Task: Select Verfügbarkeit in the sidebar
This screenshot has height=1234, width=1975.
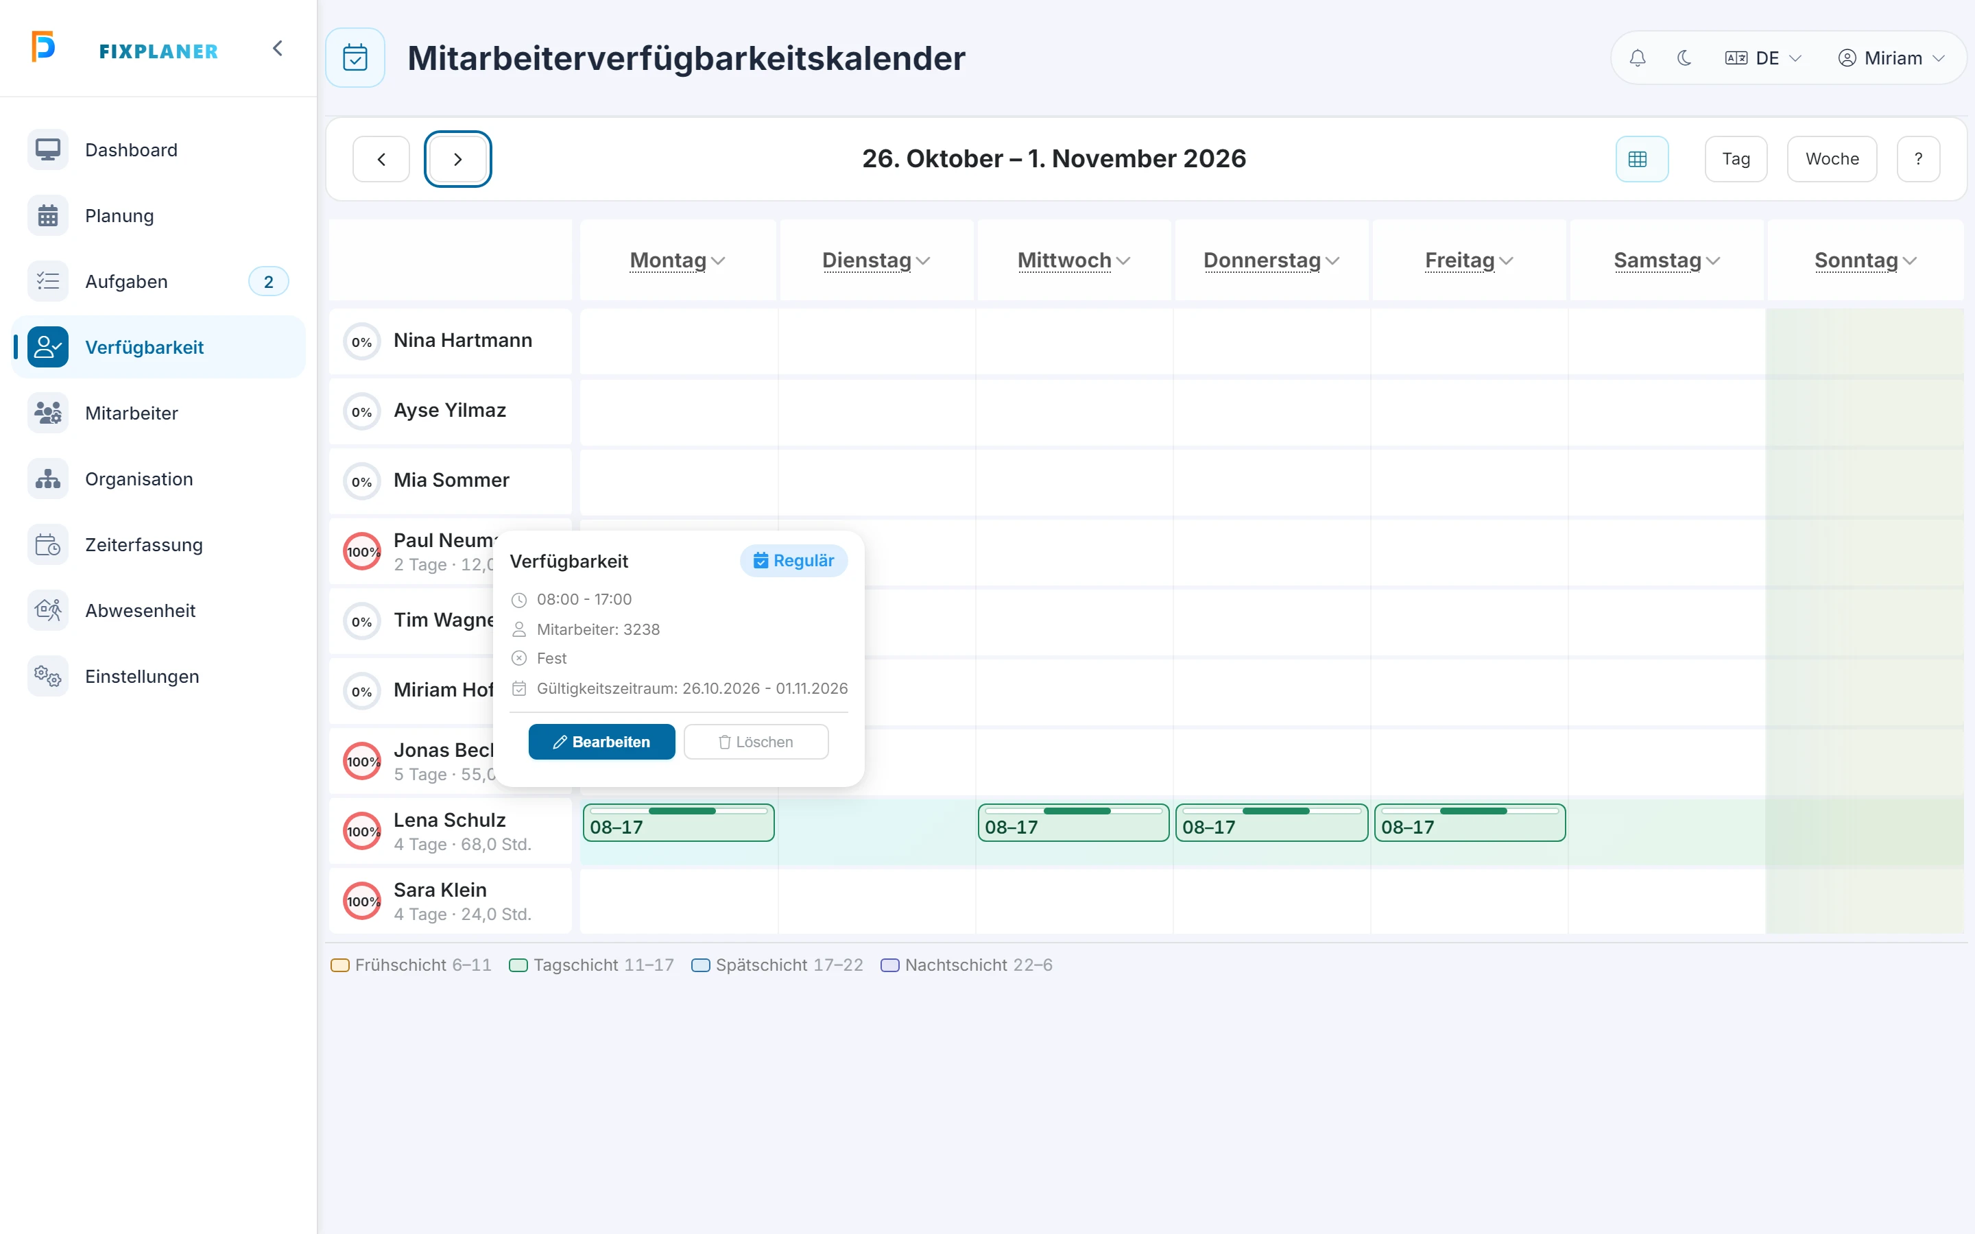Action: [x=159, y=348]
